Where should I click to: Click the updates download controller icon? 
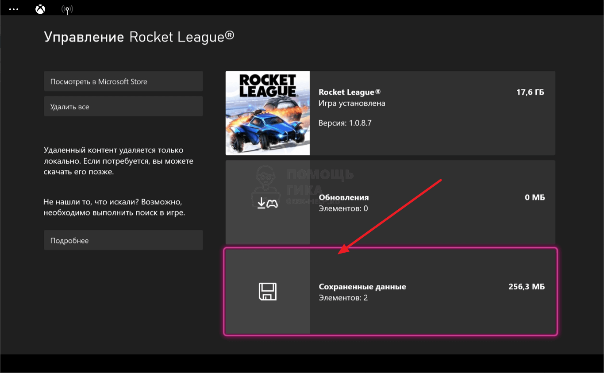[267, 203]
